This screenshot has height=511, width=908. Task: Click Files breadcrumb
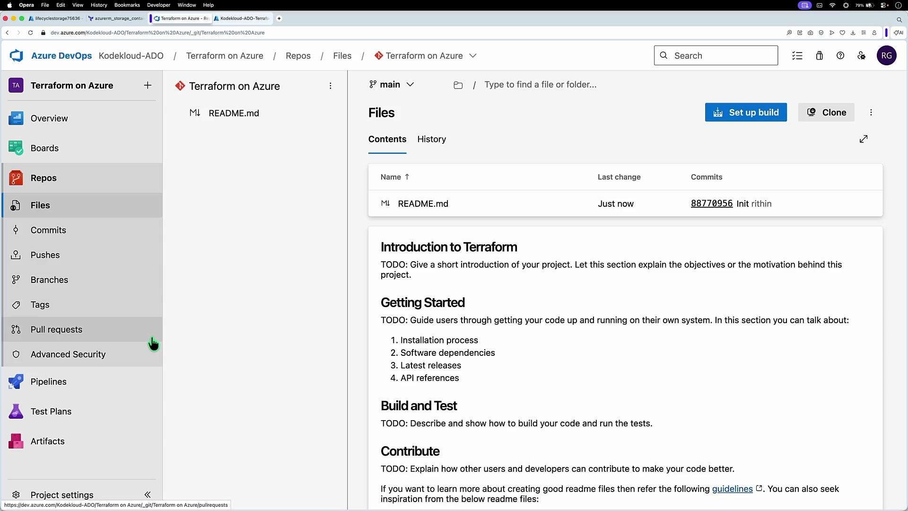tap(342, 56)
